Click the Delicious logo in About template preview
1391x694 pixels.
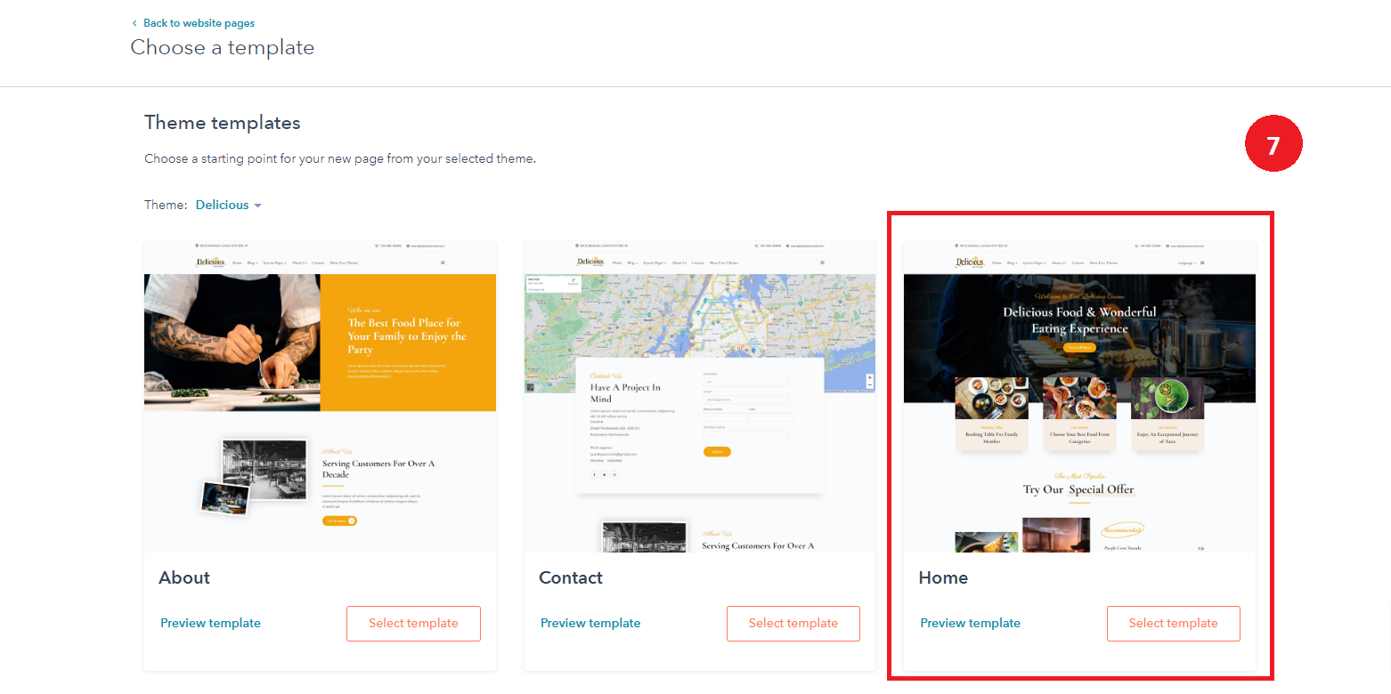click(211, 262)
